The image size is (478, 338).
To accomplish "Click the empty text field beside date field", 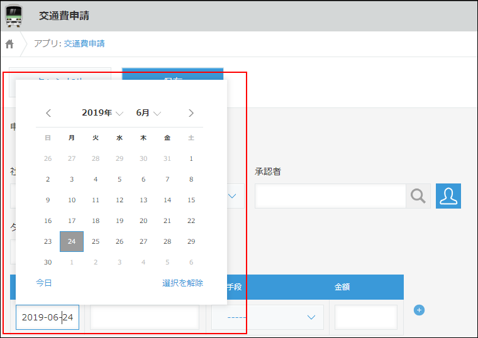I will (x=145, y=317).
